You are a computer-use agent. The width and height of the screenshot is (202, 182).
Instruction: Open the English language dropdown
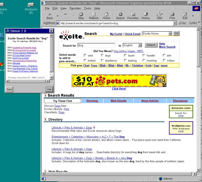pyautogui.click(x=140, y=45)
